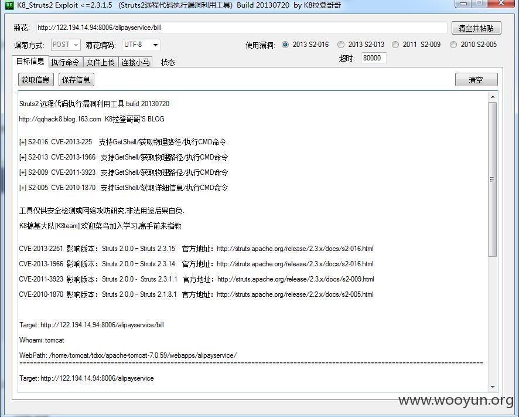519x417 pixels.
Task: Click the http://qqhack8.blog.163.com text
Action: (x=60, y=119)
